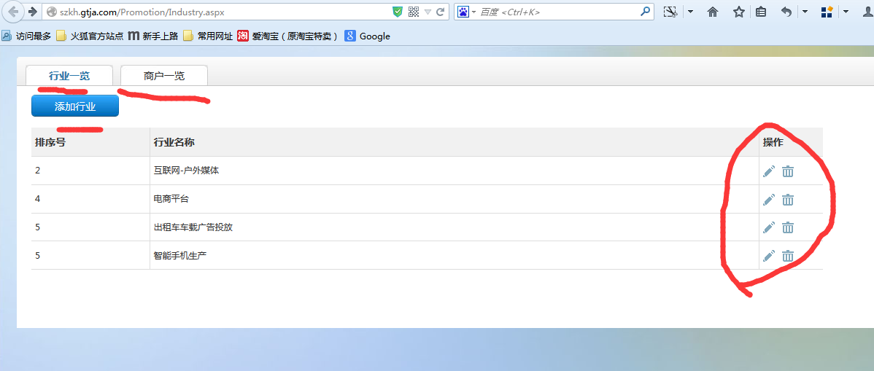Delete the 互联网-户外媒体 row with trash icon
Image resolution: width=874 pixels, height=371 pixels.
788,171
